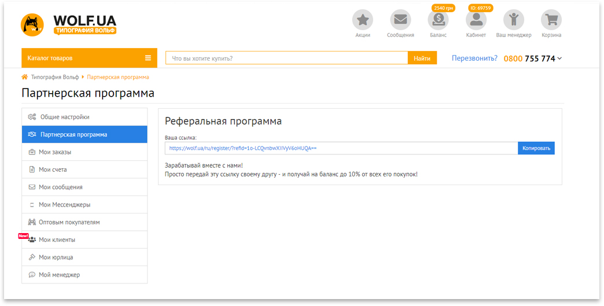
Task: Click the chat icon beside Мой менеджер
Action: pyautogui.click(x=32, y=275)
